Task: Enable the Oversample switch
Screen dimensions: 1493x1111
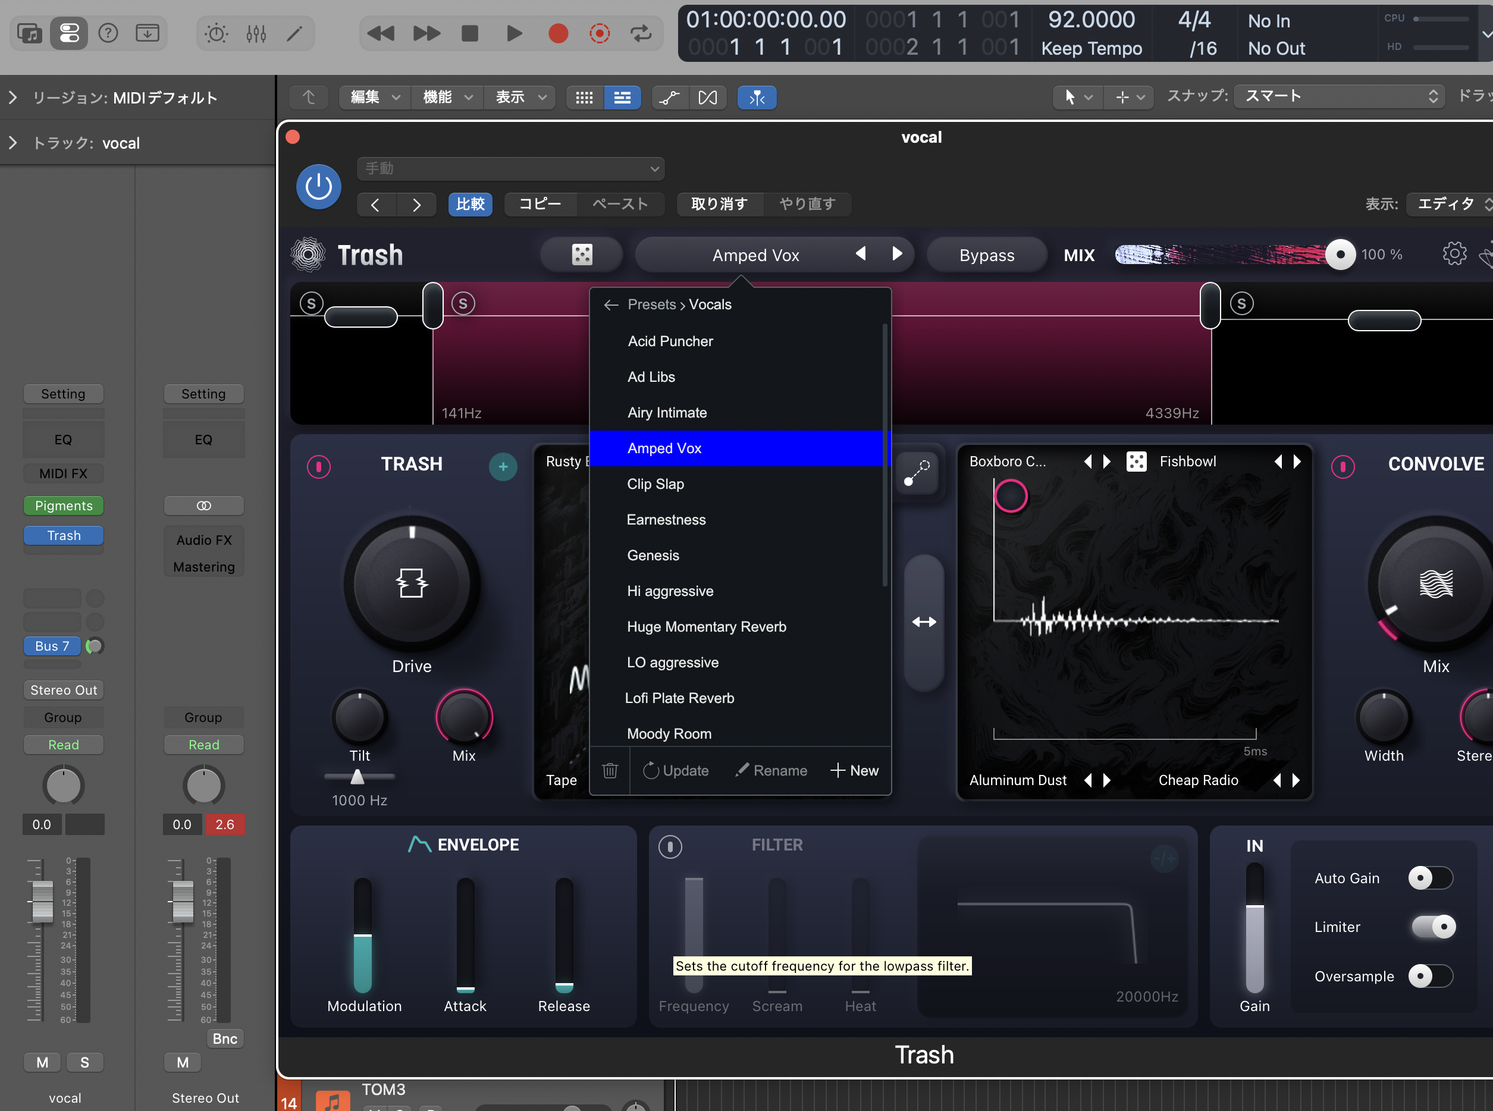Action: pyautogui.click(x=1431, y=977)
